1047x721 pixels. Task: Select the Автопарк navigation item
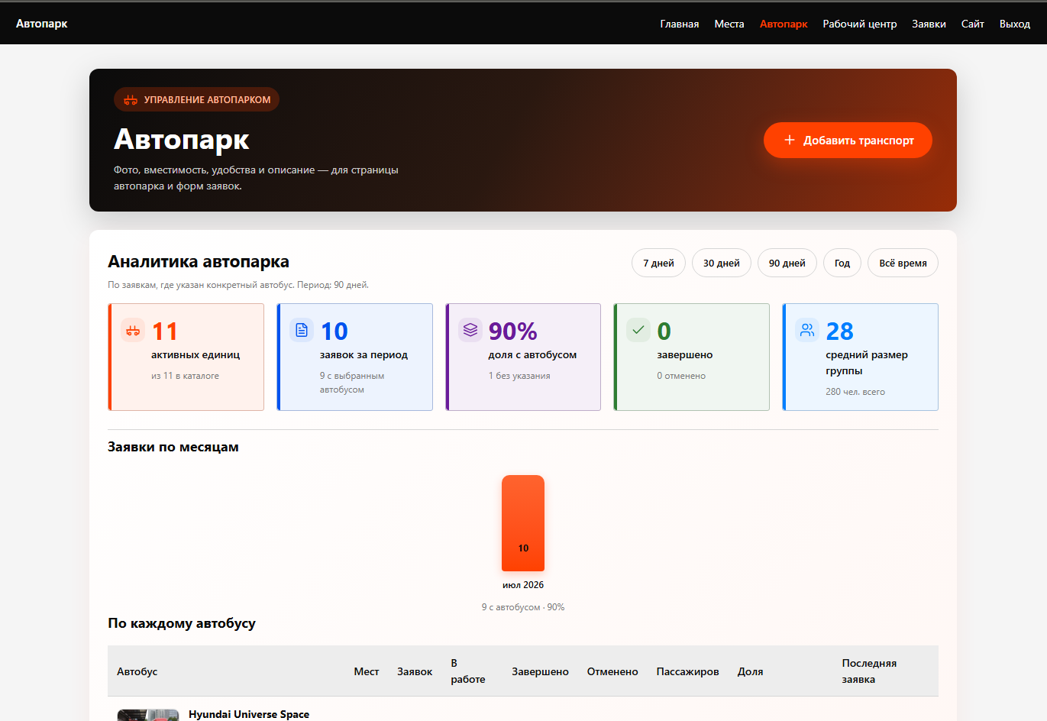pos(784,24)
